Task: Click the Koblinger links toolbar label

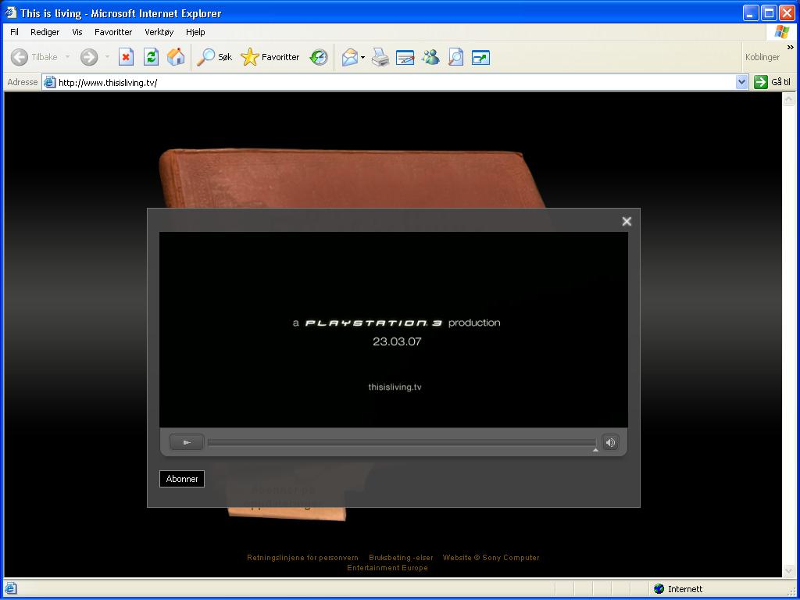Action: 762,57
